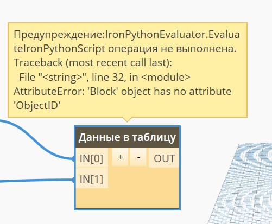Select the node title Данные в таблицу
The width and height of the screenshot is (272, 224).
pyautogui.click(x=127, y=137)
